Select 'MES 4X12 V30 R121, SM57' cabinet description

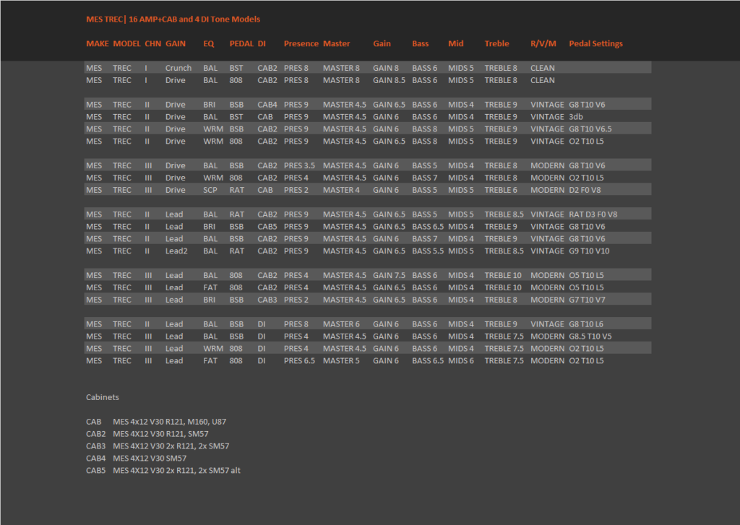160,434
